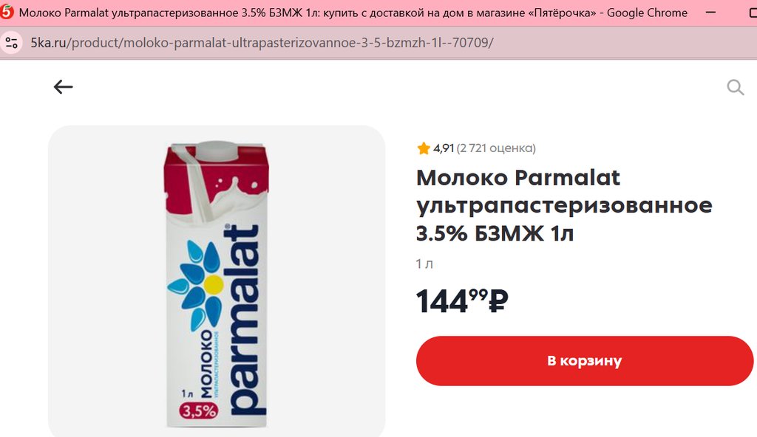This screenshot has height=437, width=757.
Task: Select the 5ka.ru domain in URL
Action: pyautogui.click(x=48, y=43)
